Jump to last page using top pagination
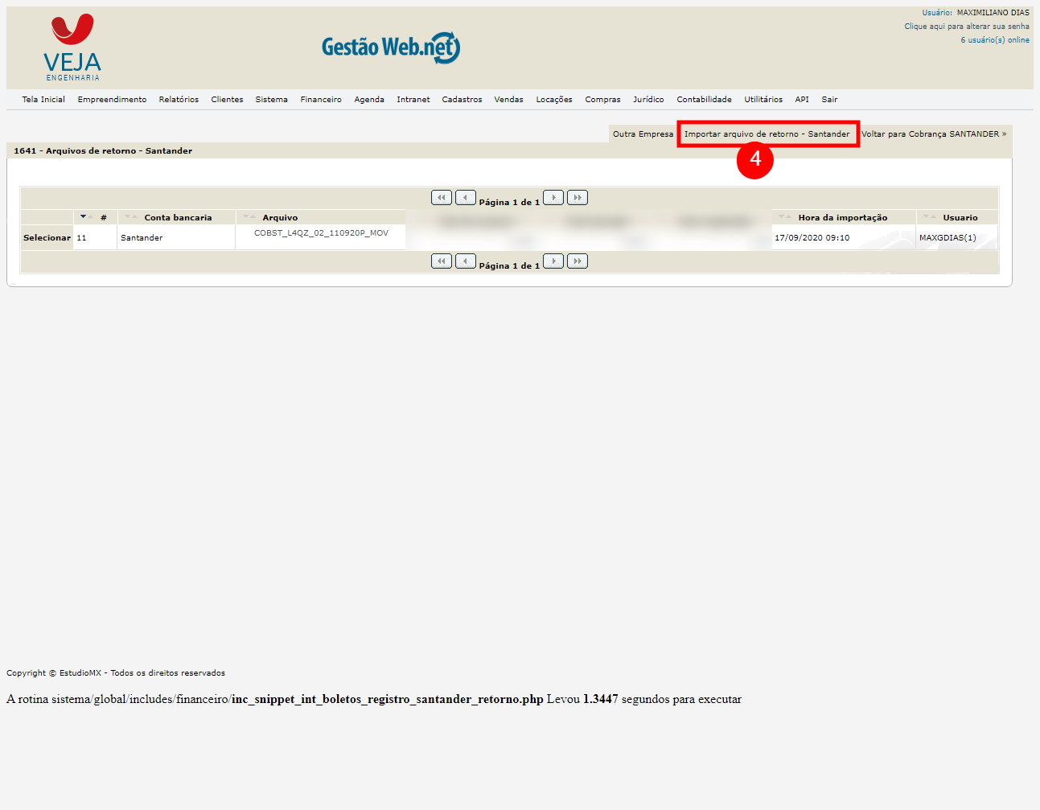This screenshot has height=810, width=1040. click(x=578, y=197)
